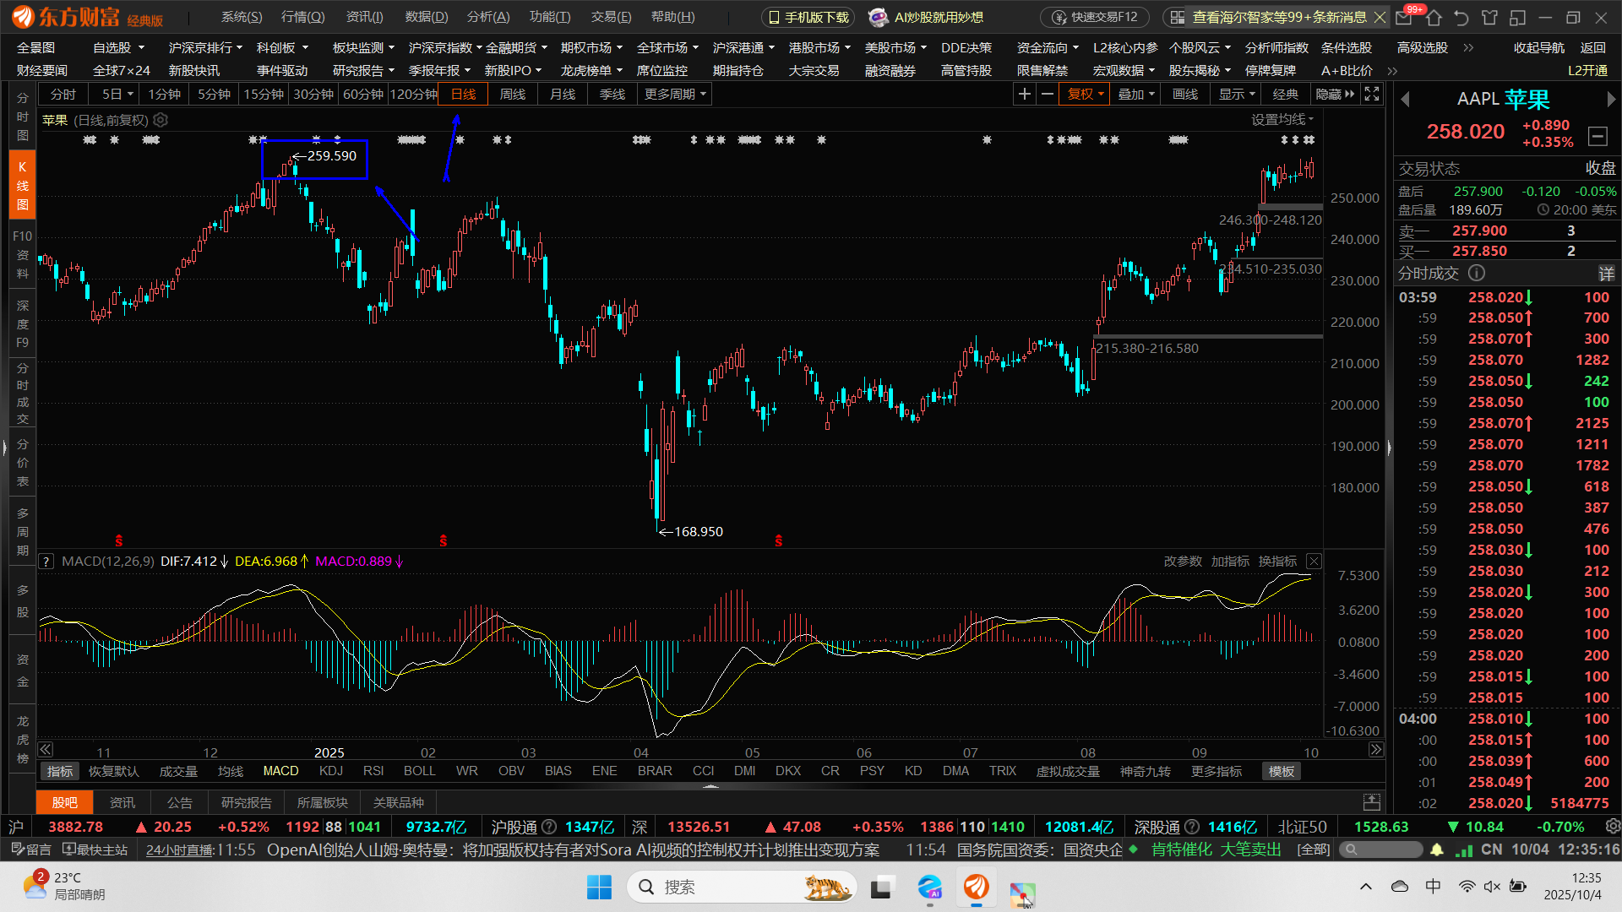Open 分析(A) menu
Viewport: 1622px width, 912px height.
tap(488, 17)
